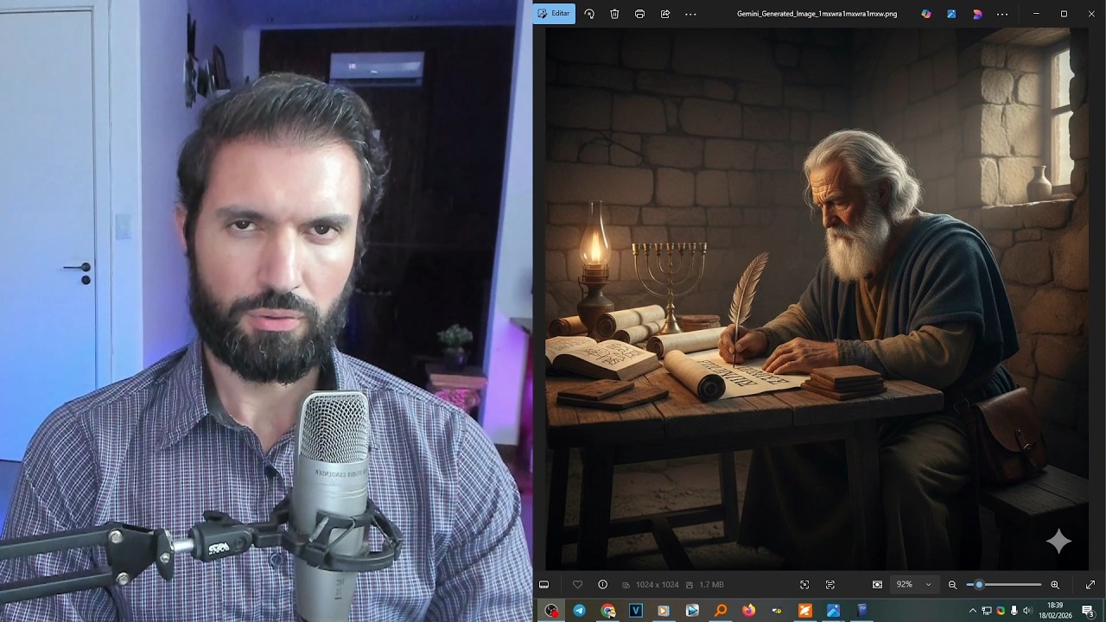Click the volume speaker icon in system tray

pos(1027,611)
